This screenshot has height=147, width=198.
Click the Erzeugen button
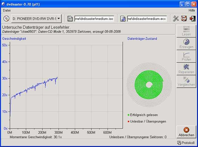click(x=186, y=44)
